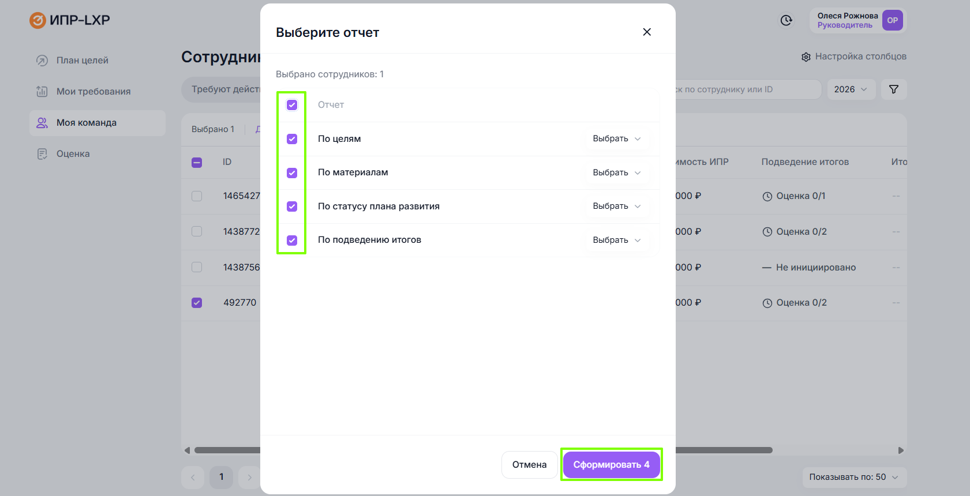Check the row 1438756 checkbox
The image size is (970, 496).
pyautogui.click(x=197, y=267)
